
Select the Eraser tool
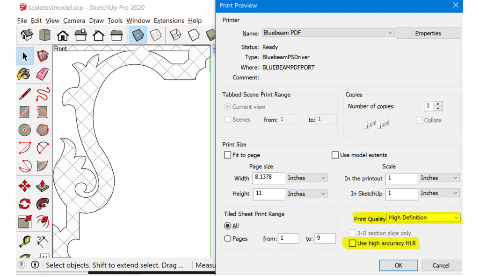[x=43, y=74]
